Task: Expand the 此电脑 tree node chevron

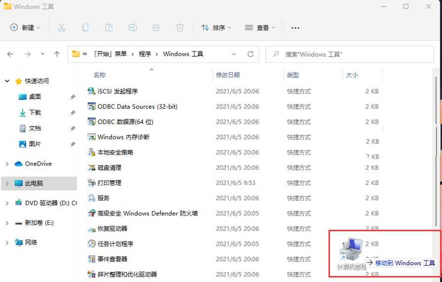Action: pyautogui.click(x=7, y=184)
